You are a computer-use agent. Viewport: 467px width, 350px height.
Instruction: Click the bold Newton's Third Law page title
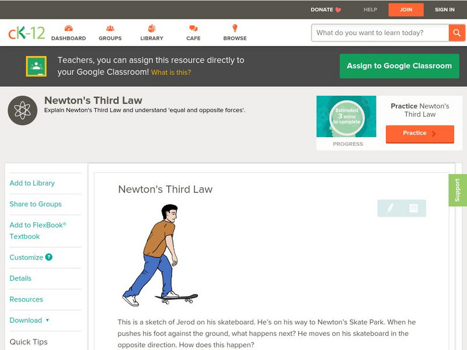pos(93,100)
